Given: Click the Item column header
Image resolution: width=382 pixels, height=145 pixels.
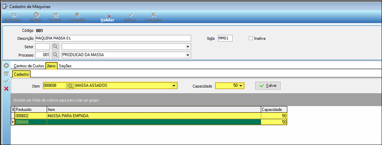Looking at the screenshot, I should click(x=154, y=110).
